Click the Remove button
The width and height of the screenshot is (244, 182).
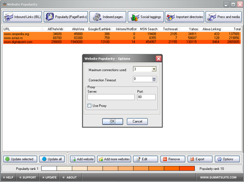tap(173, 159)
